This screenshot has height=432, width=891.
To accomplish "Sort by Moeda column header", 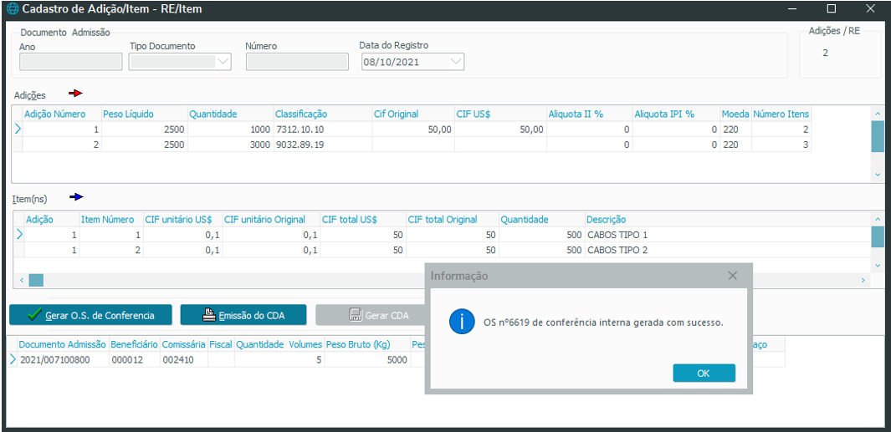I will point(736,114).
